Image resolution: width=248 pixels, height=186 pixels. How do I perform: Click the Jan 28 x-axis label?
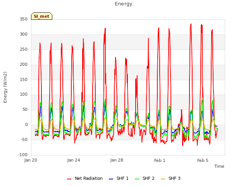[117, 160]
